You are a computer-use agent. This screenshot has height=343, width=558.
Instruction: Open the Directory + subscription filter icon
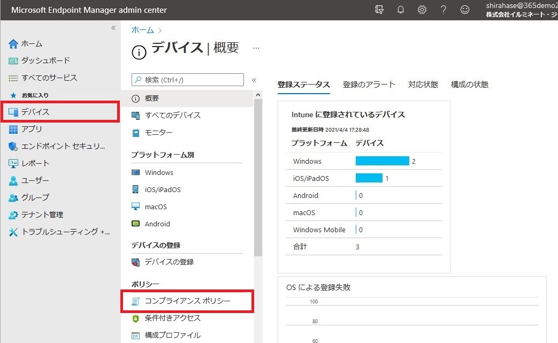(379, 10)
